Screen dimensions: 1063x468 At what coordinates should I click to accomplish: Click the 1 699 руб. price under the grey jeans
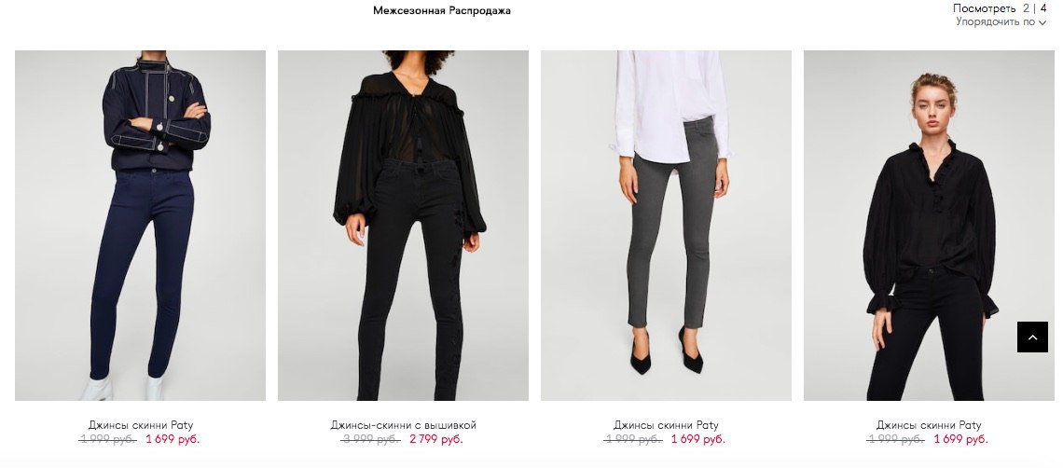(698, 439)
